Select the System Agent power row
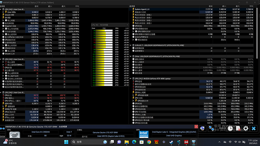 point(191,9)
